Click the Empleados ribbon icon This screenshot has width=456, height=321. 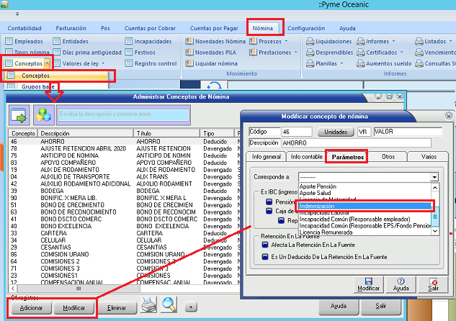click(9, 42)
